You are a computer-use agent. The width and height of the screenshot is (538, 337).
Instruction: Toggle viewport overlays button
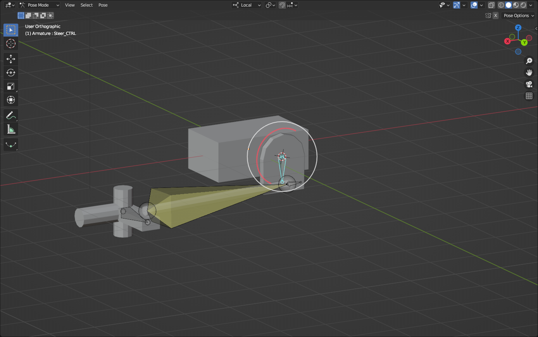474,5
